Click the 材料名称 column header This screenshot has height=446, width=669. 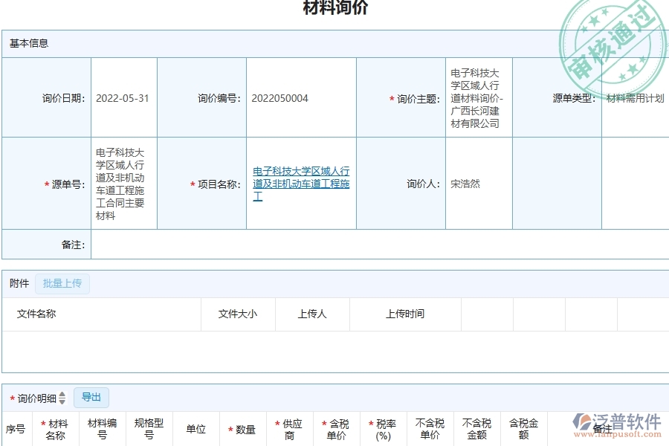56,429
